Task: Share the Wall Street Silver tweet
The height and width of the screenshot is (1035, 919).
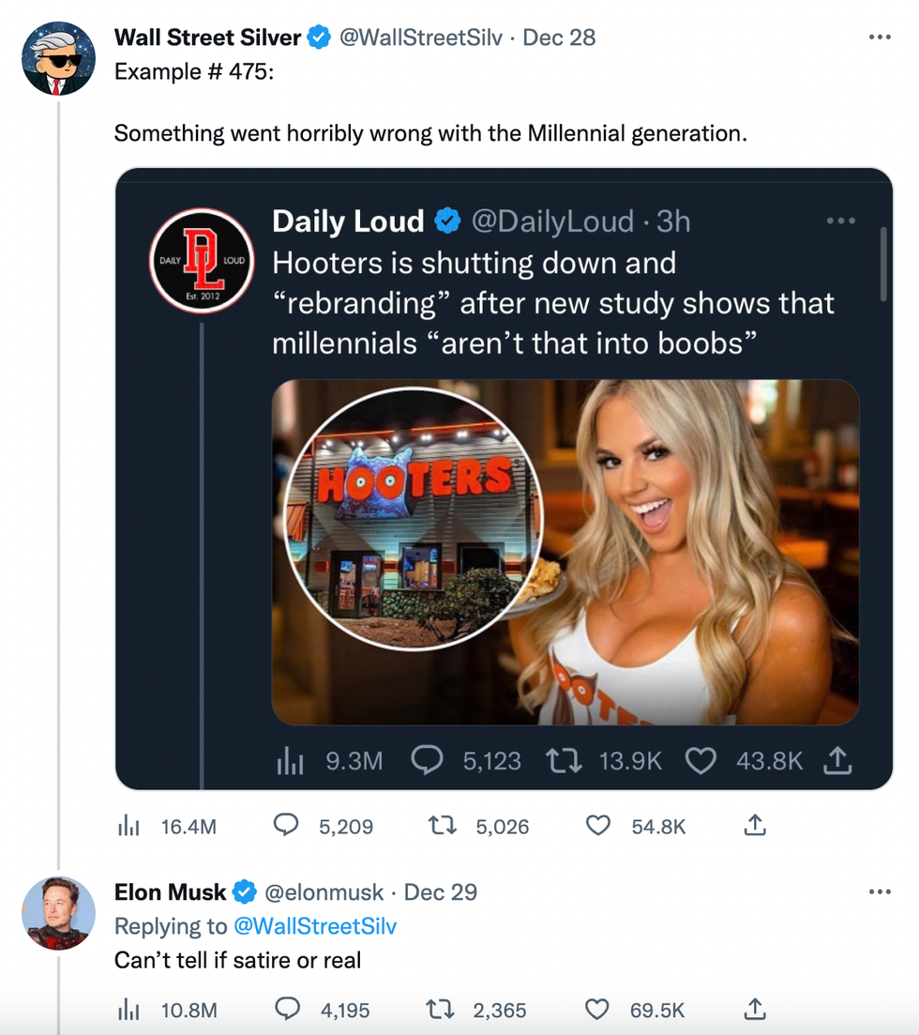Action: tap(755, 826)
